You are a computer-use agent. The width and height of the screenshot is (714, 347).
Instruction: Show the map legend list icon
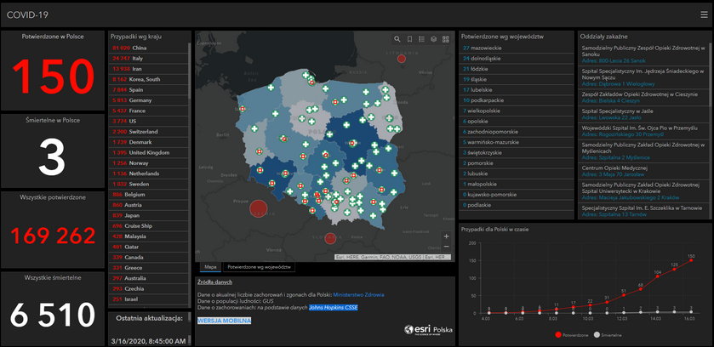tap(421, 39)
